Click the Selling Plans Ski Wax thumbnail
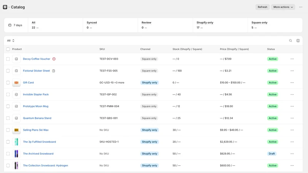This screenshot has height=173, width=308. (16, 130)
